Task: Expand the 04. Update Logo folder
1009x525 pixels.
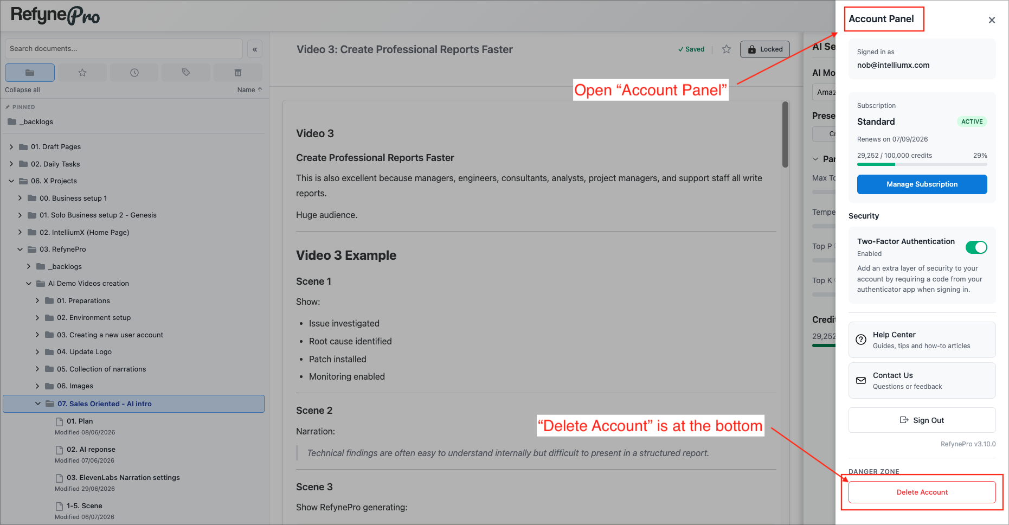Action: pyautogui.click(x=37, y=352)
